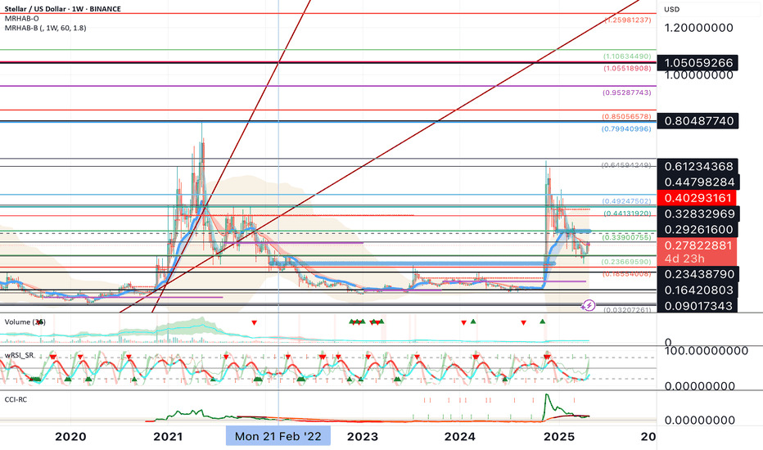
Task: Click the 0.23438790 price label
Action: click(698, 274)
